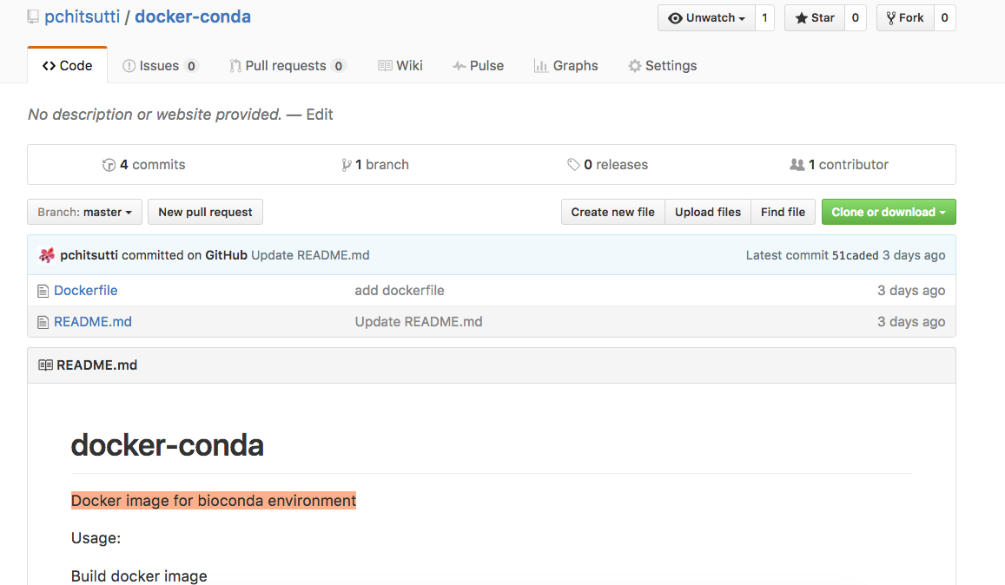Image resolution: width=1005 pixels, height=585 pixels.
Task: Click the people icon beside 1 contributor
Action: click(x=797, y=165)
